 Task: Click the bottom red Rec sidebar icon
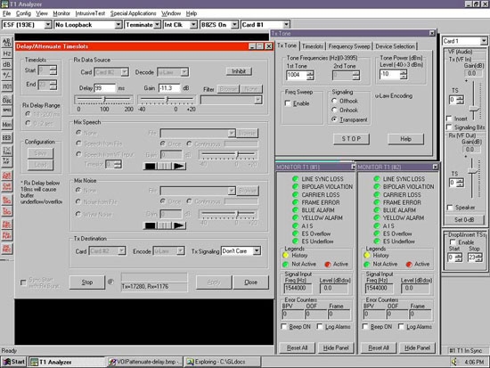tap(6, 249)
